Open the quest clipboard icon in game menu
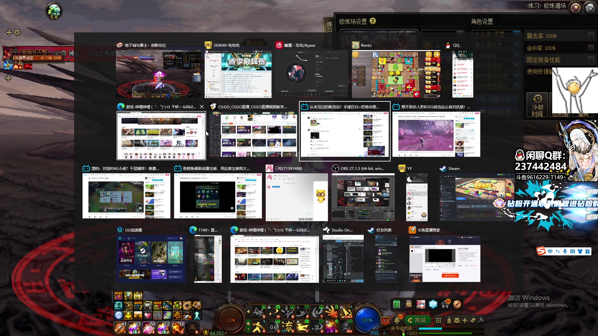 coord(409,304)
